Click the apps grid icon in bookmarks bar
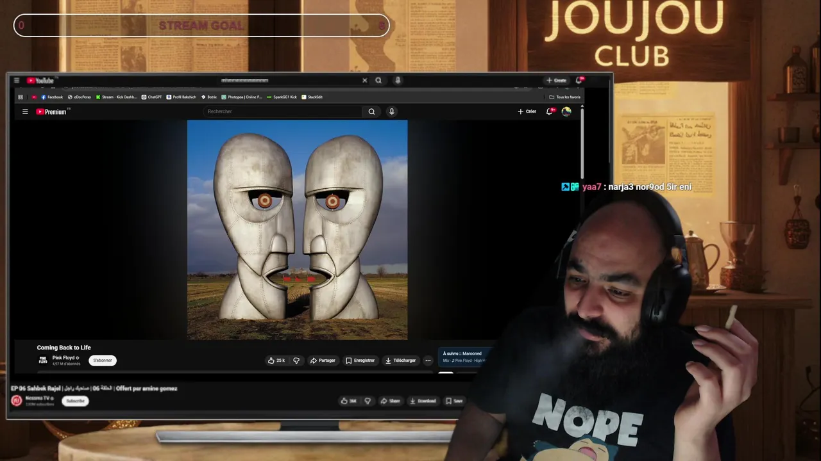 pos(21,97)
